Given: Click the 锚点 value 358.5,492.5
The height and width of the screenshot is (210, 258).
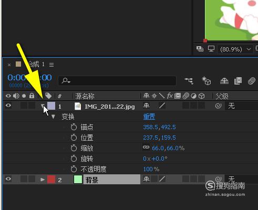Looking at the screenshot, I should click(x=159, y=127).
